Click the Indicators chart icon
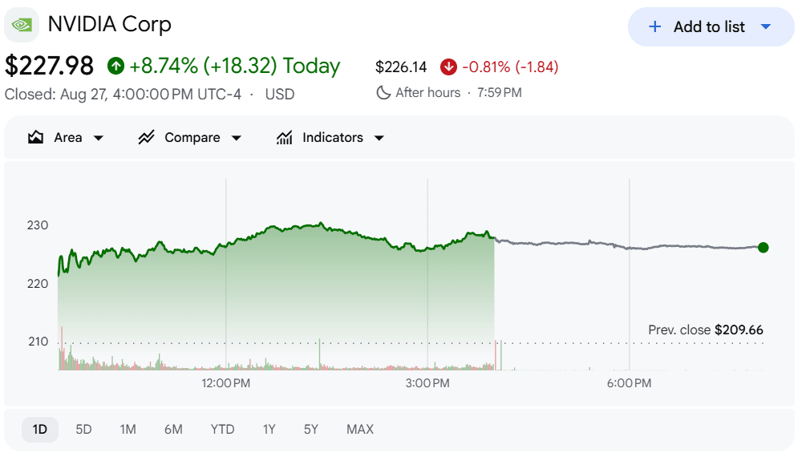The height and width of the screenshot is (465, 810). coord(284,137)
